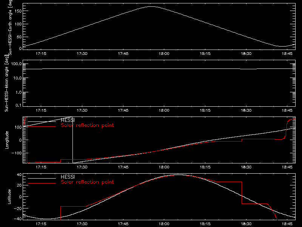Click 18:45 time label of Latitude plot
Viewport: 302px width, 227px height.
click(x=287, y=224)
